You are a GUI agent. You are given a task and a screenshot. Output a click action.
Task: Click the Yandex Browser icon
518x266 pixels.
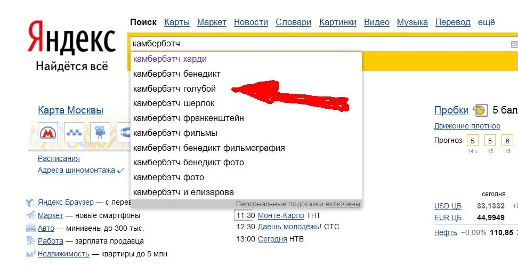[30, 202]
